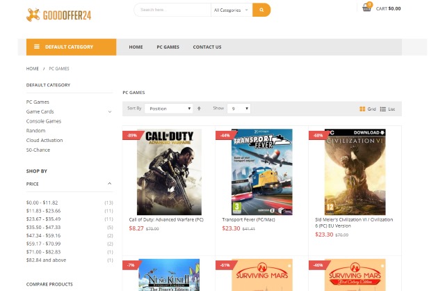
Task: Filter by price $47.34 - $59.16
Action: [43, 235]
